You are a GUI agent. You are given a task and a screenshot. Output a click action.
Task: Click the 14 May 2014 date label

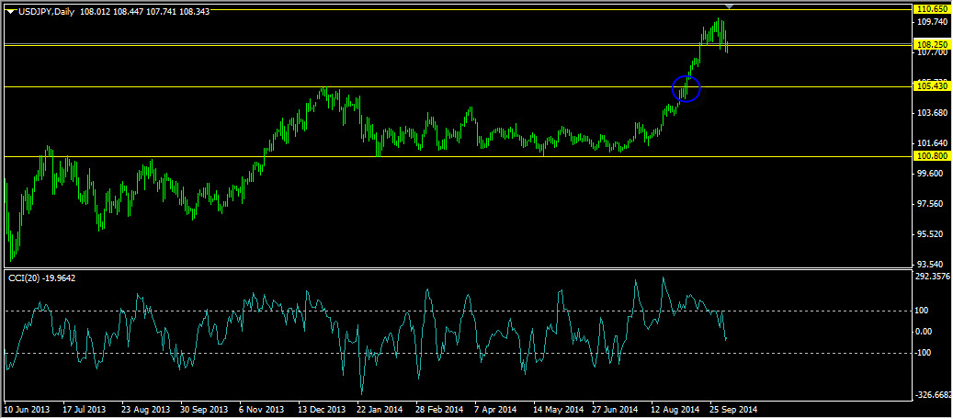click(558, 409)
